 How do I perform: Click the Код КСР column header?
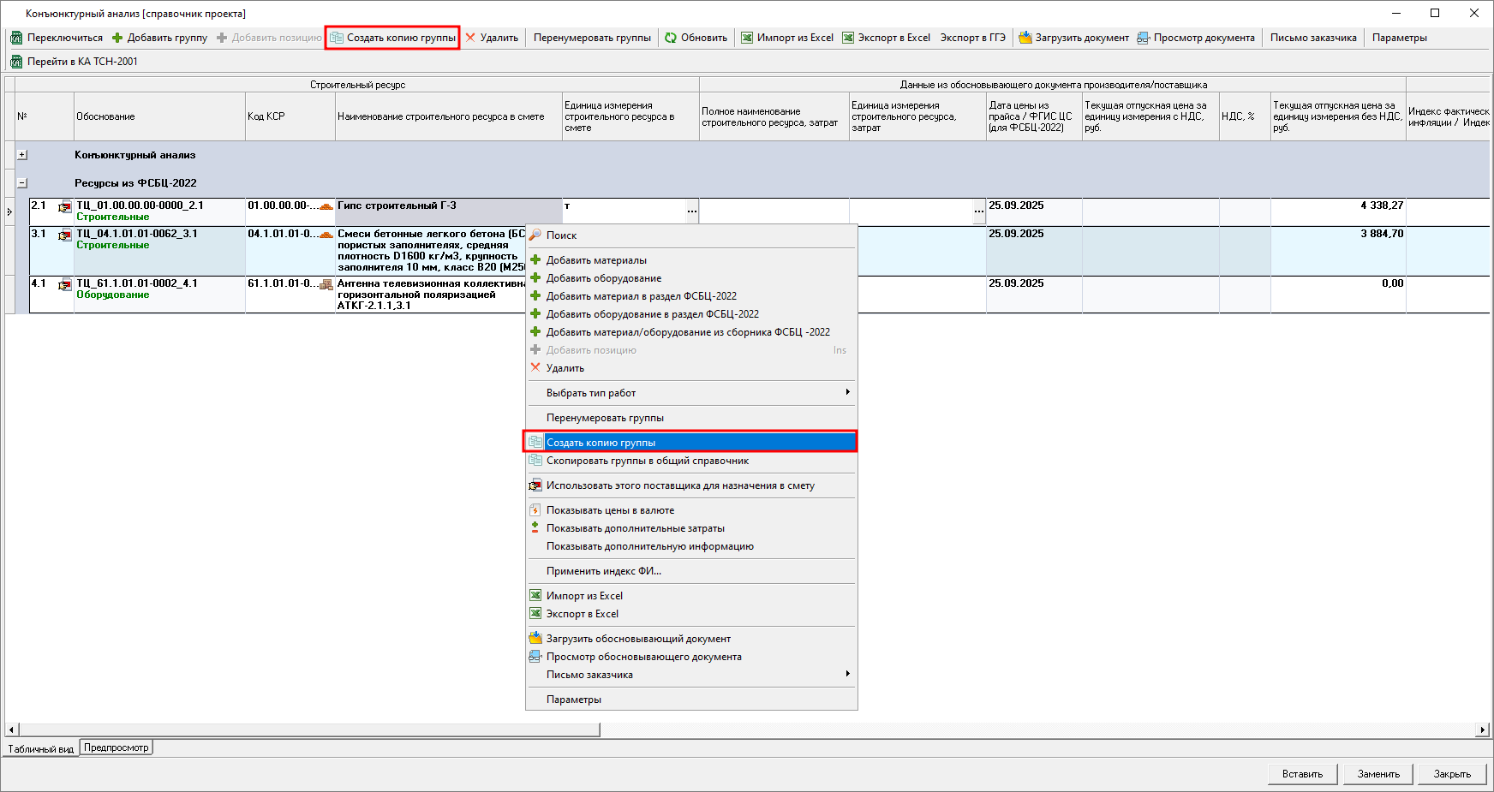coord(290,116)
